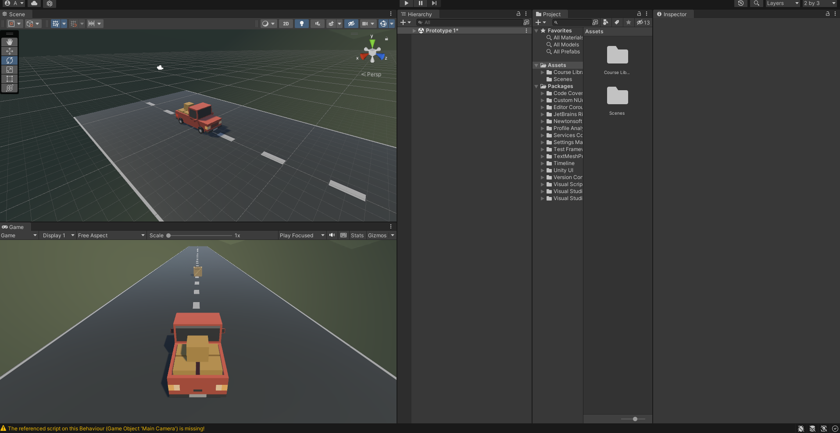Expand the Prototype 1 scene in Hierarchy

[x=414, y=31]
